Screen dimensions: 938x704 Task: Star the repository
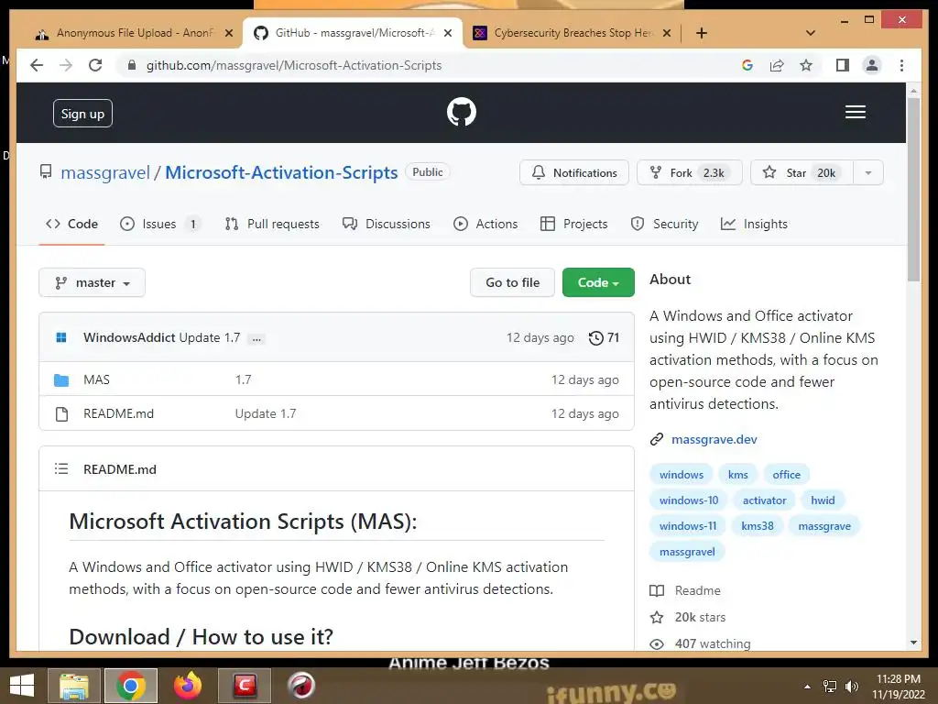tap(802, 173)
